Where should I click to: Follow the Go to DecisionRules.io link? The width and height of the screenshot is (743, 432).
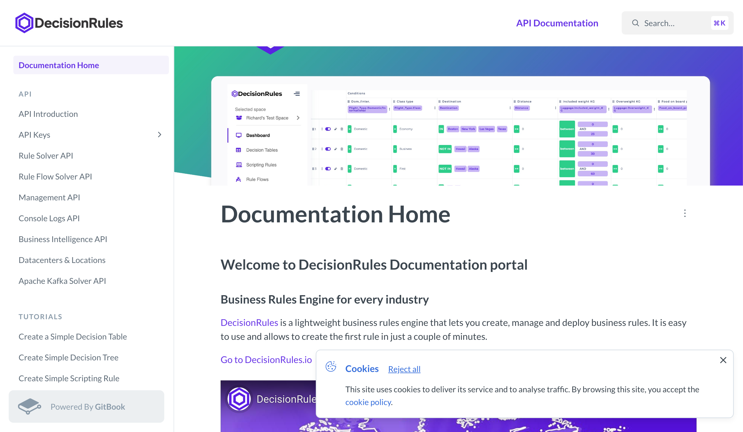coord(266,360)
